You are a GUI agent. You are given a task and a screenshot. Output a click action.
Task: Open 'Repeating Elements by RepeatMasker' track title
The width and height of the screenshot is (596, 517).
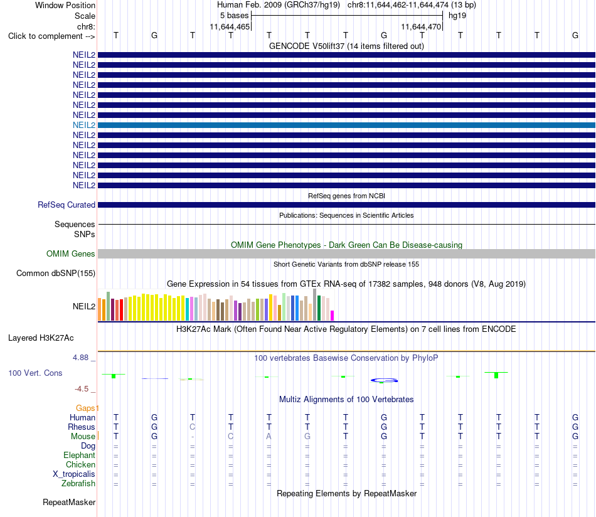tap(346, 493)
